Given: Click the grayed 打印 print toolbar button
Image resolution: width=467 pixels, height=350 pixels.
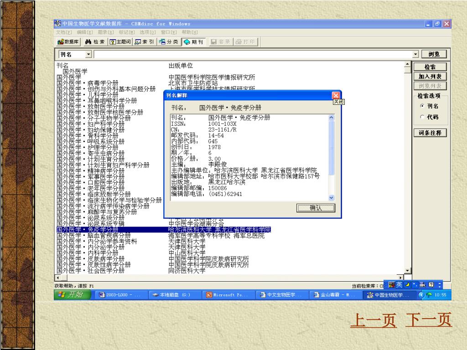Looking at the screenshot, I should 245,42.
